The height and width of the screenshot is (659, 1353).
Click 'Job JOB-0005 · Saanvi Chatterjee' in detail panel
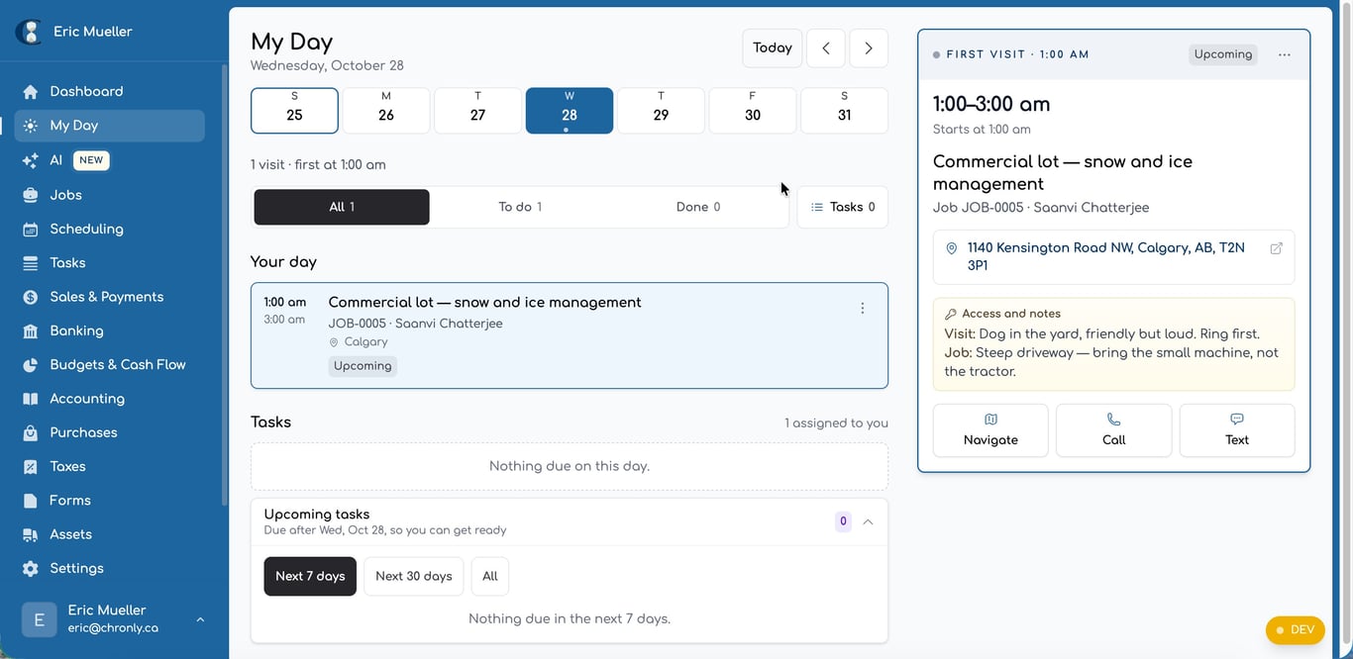pyautogui.click(x=1041, y=208)
